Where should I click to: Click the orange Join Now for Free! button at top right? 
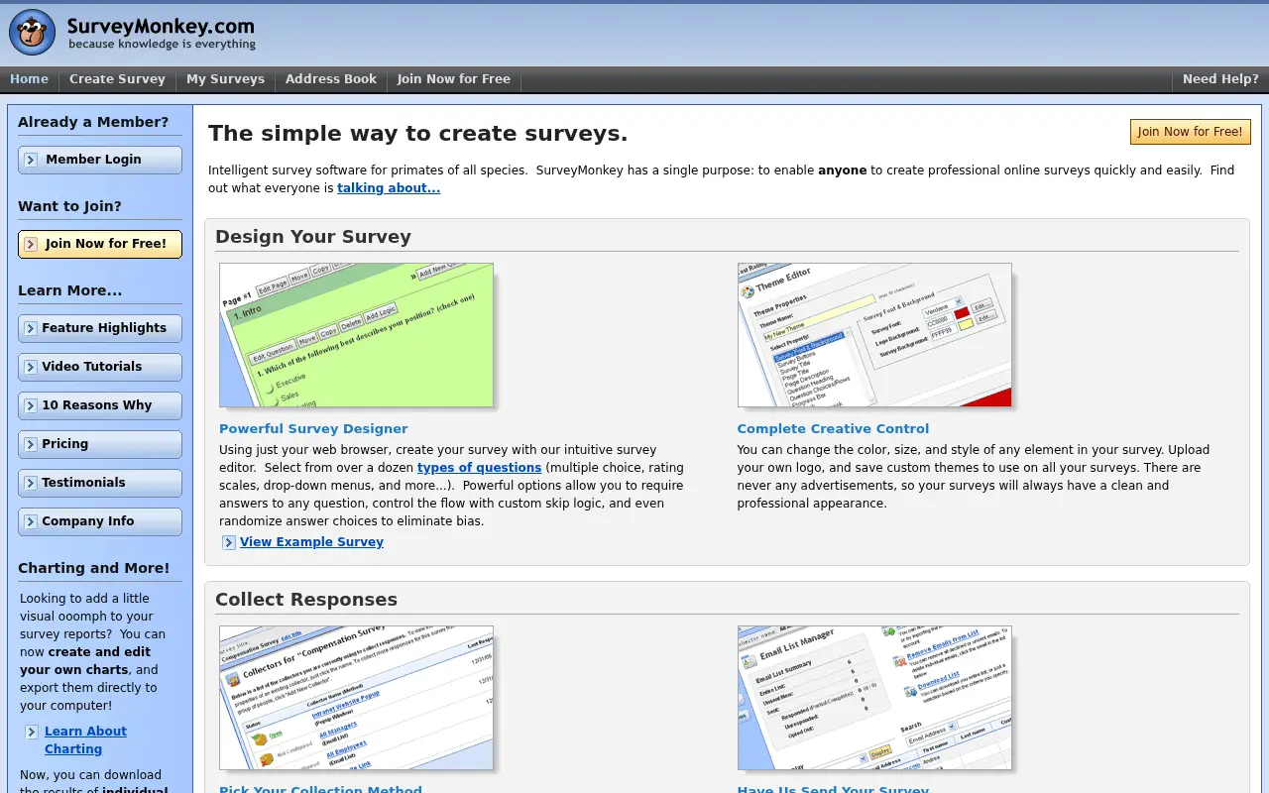[1190, 132]
